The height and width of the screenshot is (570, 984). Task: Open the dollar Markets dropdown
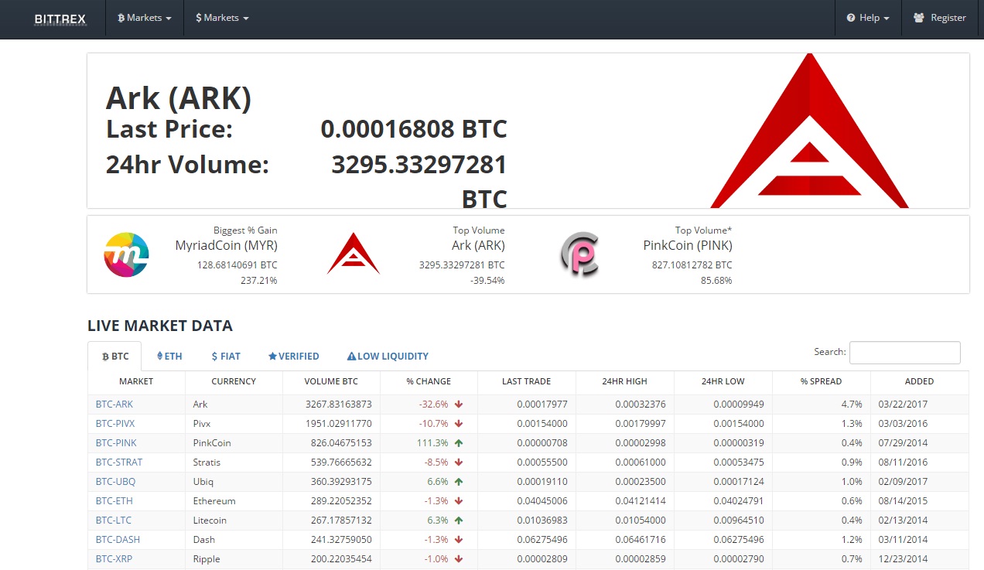222,18
